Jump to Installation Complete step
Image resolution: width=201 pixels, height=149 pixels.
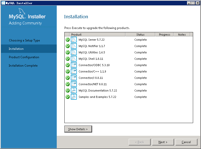point(23,66)
